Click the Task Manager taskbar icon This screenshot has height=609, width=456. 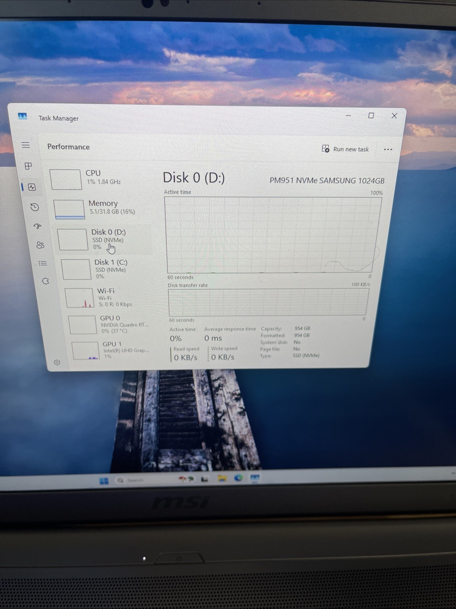[255, 478]
